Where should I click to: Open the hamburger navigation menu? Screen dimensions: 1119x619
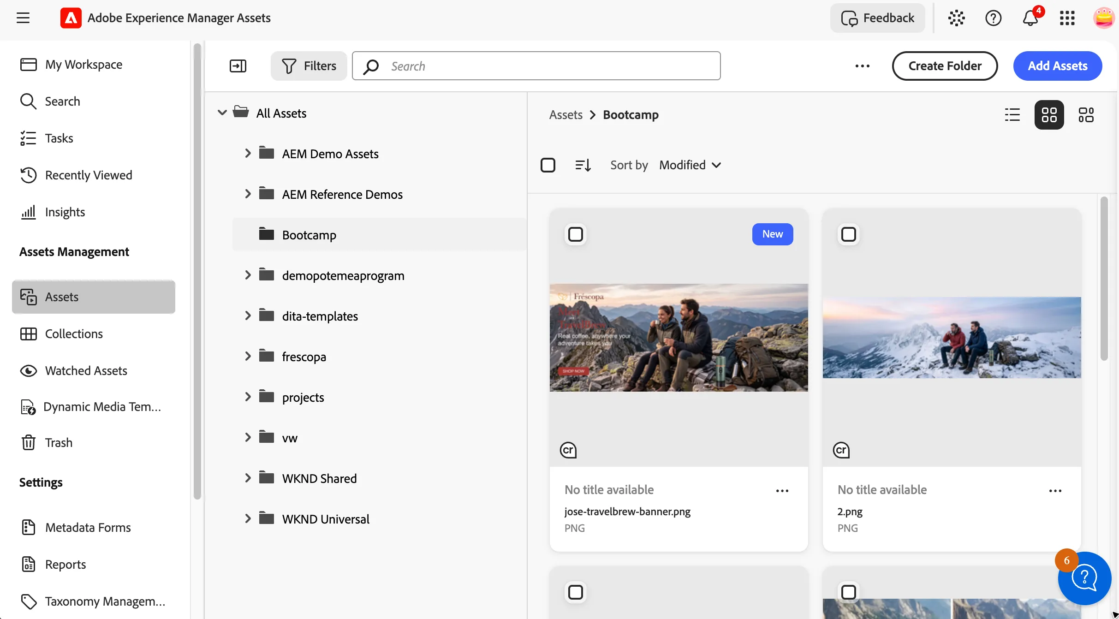(23, 18)
